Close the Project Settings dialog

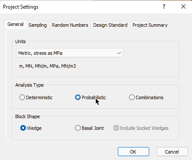(183, 6)
